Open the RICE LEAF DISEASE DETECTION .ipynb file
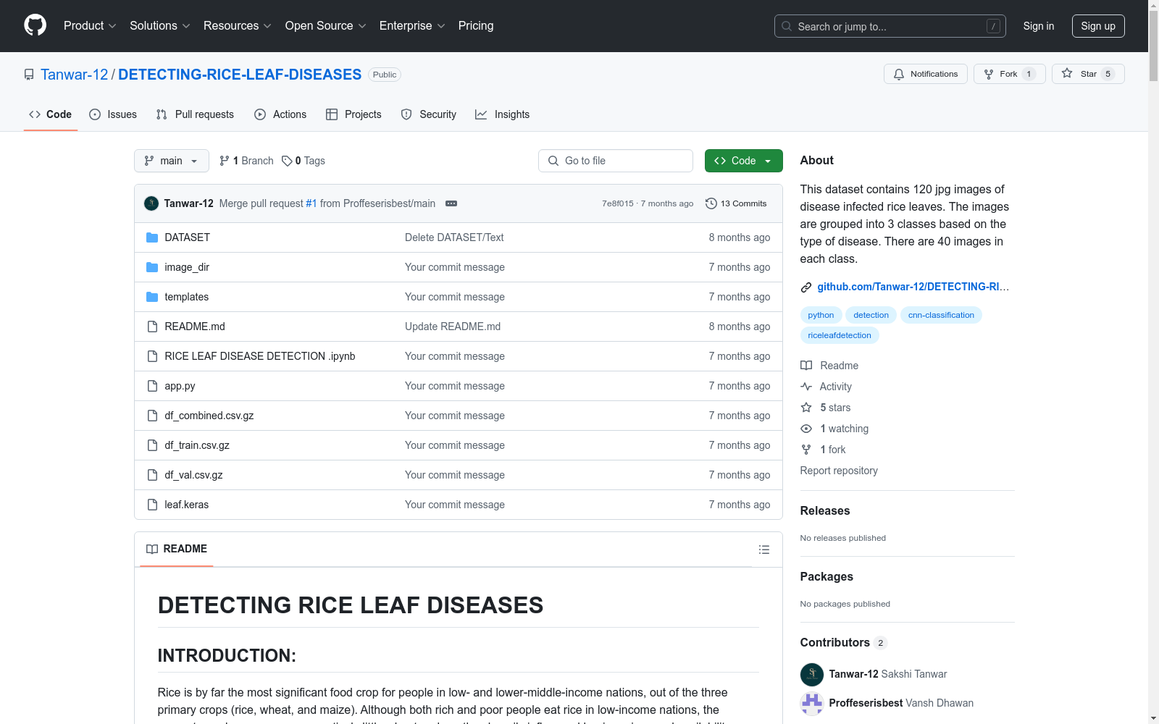Screen dimensions: 1159x724 pyautogui.click(x=260, y=356)
